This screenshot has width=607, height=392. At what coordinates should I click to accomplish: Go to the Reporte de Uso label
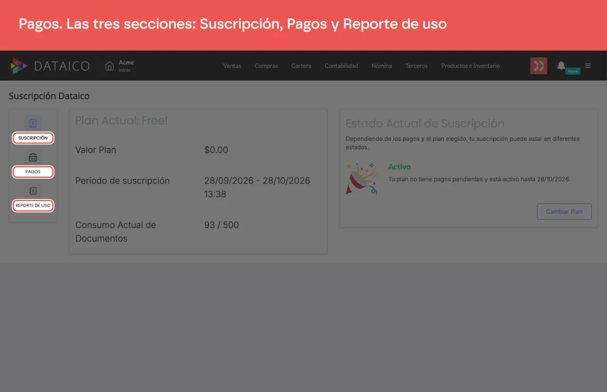[33, 206]
